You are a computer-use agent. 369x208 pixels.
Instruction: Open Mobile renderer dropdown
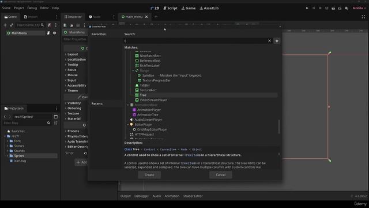click(x=359, y=8)
